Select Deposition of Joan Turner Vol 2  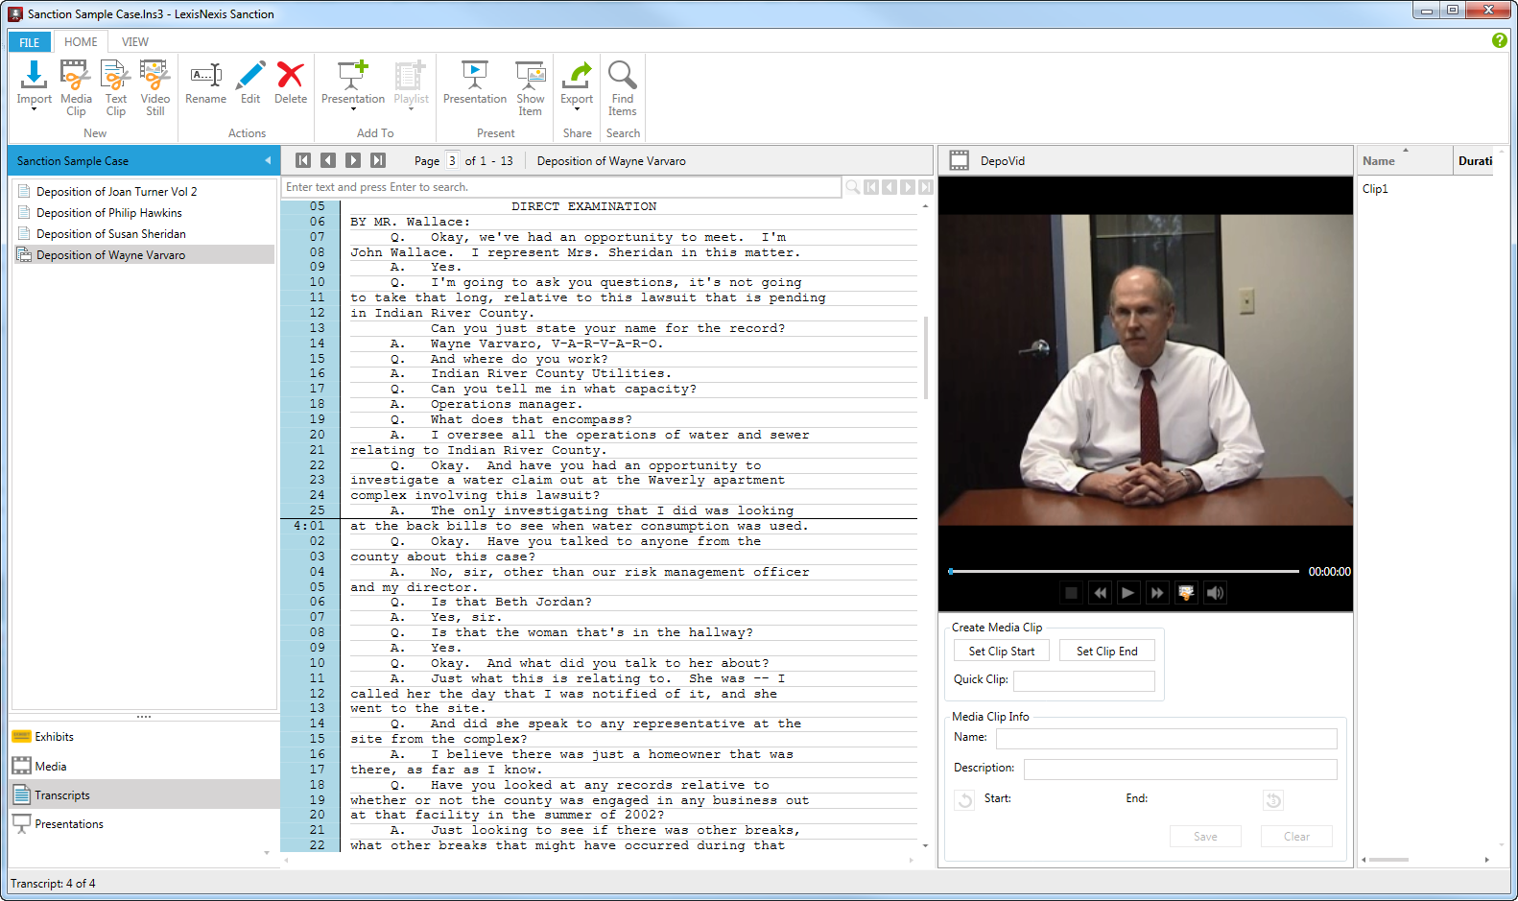(145, 191)
